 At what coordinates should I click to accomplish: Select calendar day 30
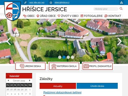coord(22,89)
